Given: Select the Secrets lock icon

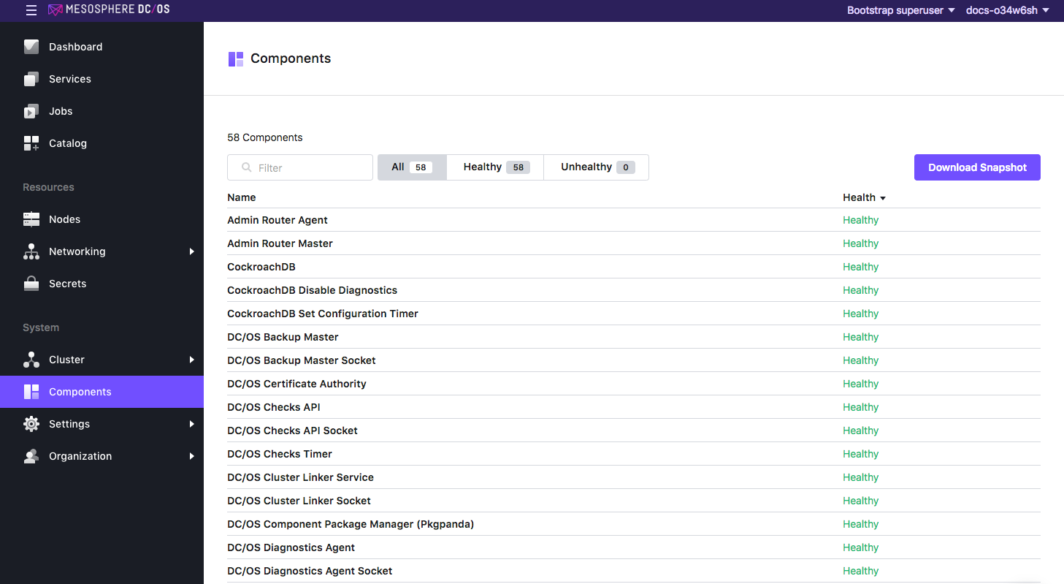Looking at the screenshot, I should (31, 284).
